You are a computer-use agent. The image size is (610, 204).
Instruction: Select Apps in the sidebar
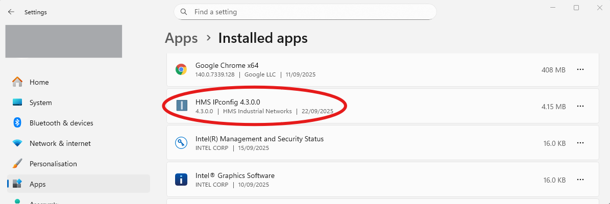point(37,184)
